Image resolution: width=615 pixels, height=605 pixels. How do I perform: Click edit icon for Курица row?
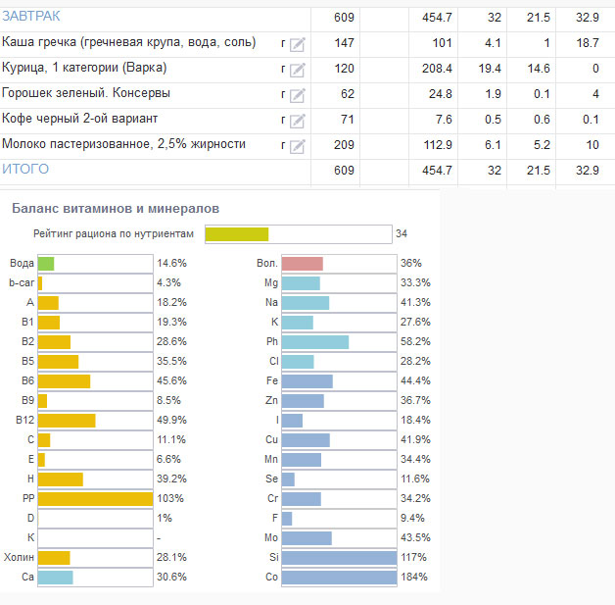click(x=298, y=70)
